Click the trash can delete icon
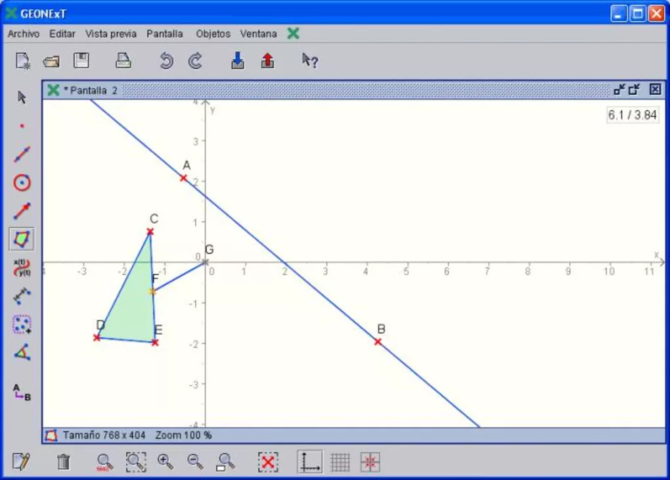Screen dimensions: 670x480 click(x=64, y=462)
